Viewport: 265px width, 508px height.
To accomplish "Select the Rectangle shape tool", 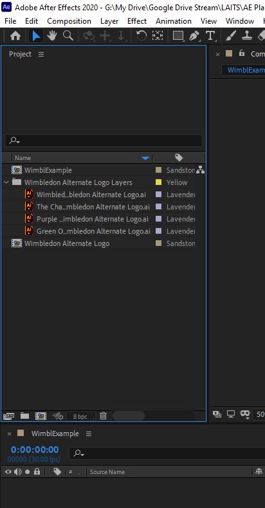I will coord(178,35).
